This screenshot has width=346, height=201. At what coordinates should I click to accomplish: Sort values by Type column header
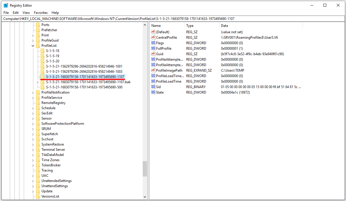[202, 26]
